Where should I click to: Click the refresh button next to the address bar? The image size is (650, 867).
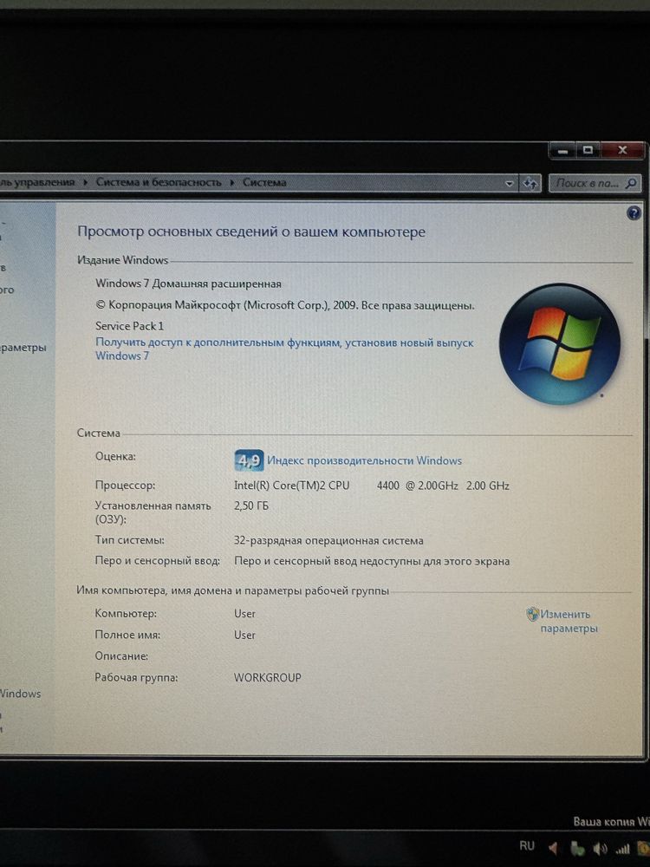(530, 183)
